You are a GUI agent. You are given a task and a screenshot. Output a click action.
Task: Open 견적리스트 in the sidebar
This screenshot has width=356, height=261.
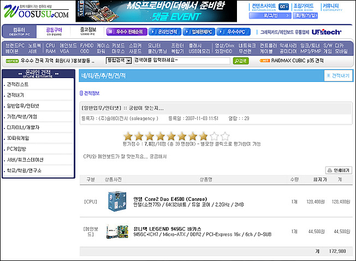pos(17,85)
